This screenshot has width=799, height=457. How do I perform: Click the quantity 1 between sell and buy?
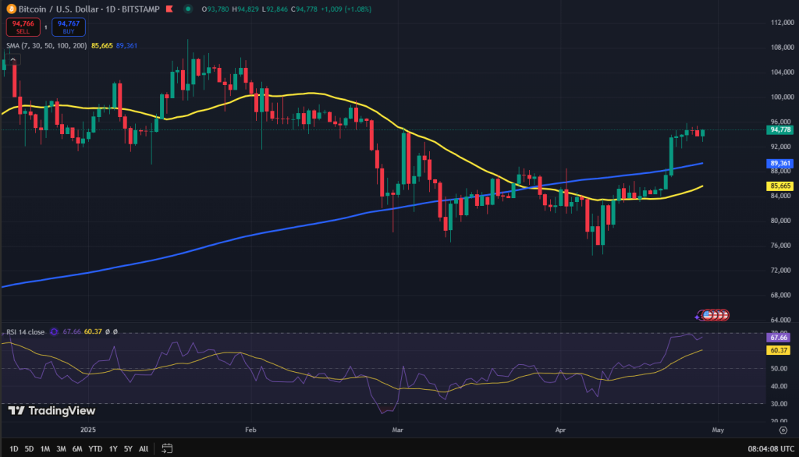click(46, 27)
